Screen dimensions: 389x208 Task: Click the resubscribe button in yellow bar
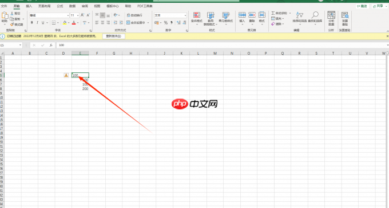click(x=114, y=36)
